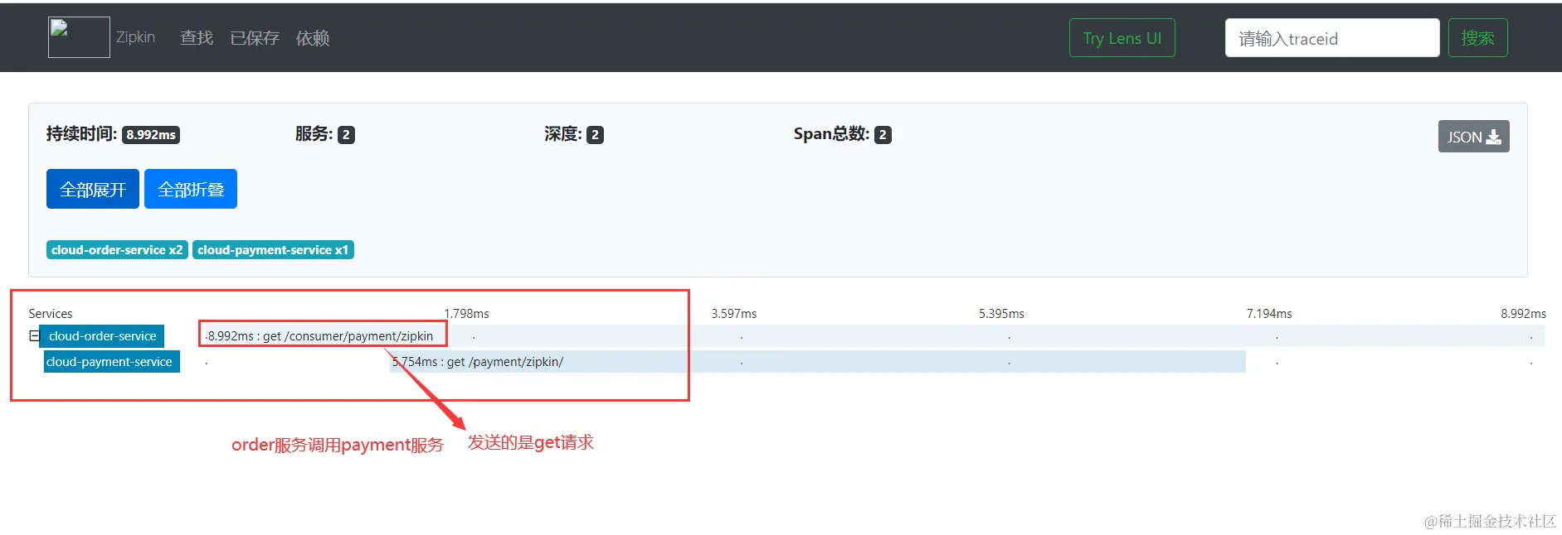Image resolution: width=1562 pixels, height=535 pixels.
Task: Click the Services column header
Action: (x=51, y=314)
